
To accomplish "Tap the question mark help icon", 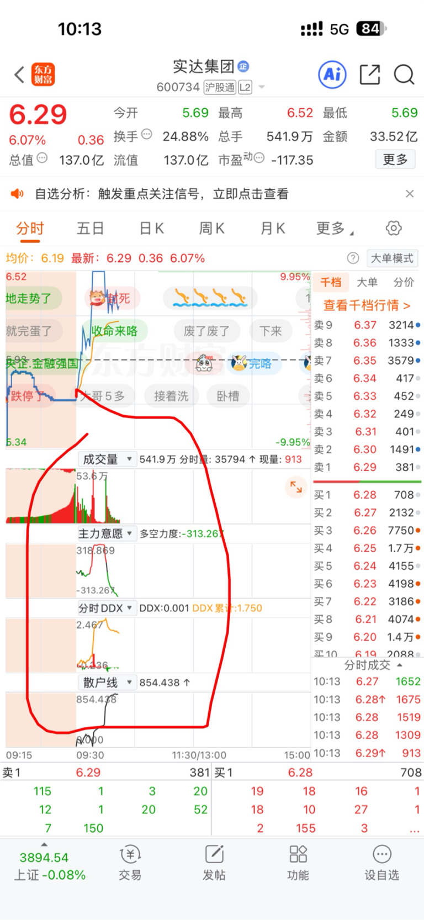I will 353,258.
